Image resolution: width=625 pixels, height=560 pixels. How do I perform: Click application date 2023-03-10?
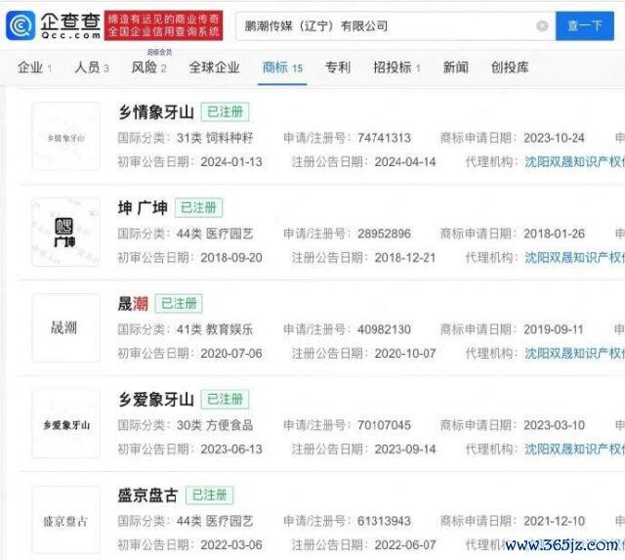(554, 425)
